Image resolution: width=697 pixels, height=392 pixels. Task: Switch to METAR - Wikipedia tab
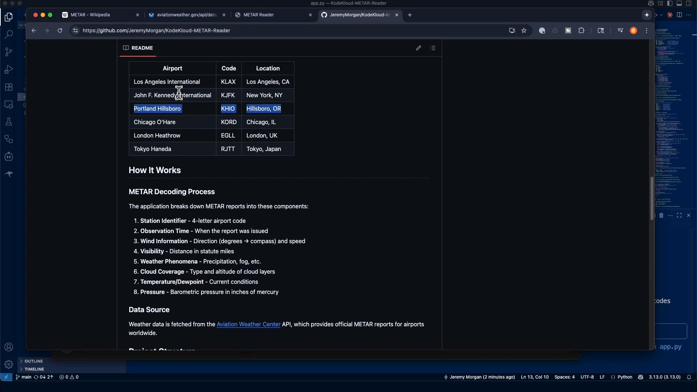coord(101,15)
